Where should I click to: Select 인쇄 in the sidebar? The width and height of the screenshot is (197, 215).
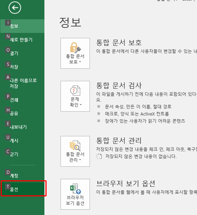click(22, 100)
